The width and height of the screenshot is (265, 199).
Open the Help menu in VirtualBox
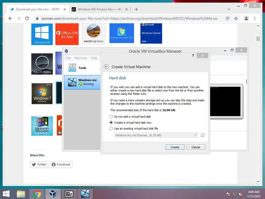[x=94, y=58]
